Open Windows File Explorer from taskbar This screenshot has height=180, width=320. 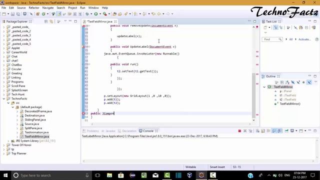pos(109,175)
